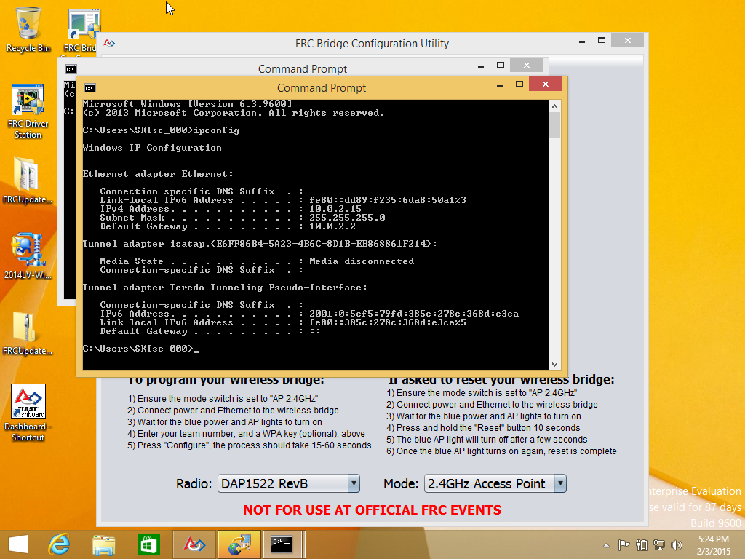Viewport: 745px width, 559px height.
Task: Launch Internet Explorer from the taskbar
Action: coord(60,544)
